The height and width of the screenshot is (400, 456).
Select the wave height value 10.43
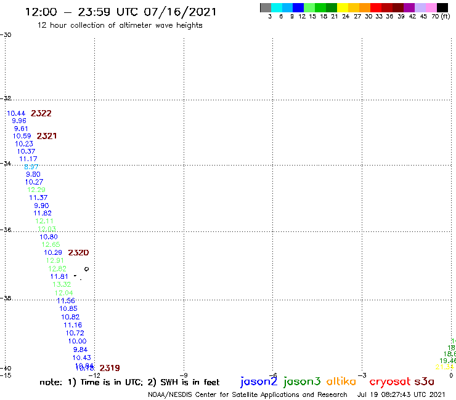[x=82, y=358]
